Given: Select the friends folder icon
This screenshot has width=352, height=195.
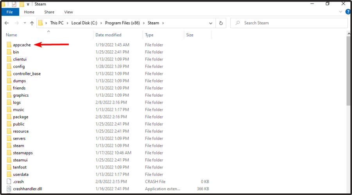Looking at the screenshot, I should (9, 88).
